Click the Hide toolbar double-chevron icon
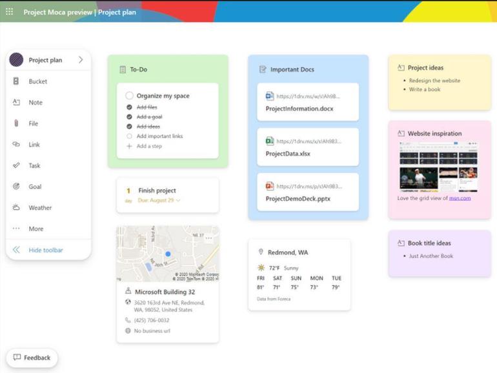Image resolution: width=497 pixels, height=373 pixels. tap(16, 250)
